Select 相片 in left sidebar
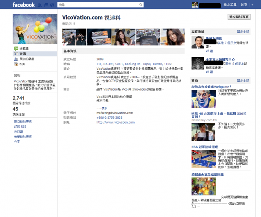 [22, 64]
